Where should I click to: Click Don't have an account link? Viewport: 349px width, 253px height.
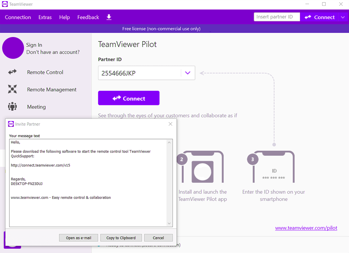(x=53, y=52)
